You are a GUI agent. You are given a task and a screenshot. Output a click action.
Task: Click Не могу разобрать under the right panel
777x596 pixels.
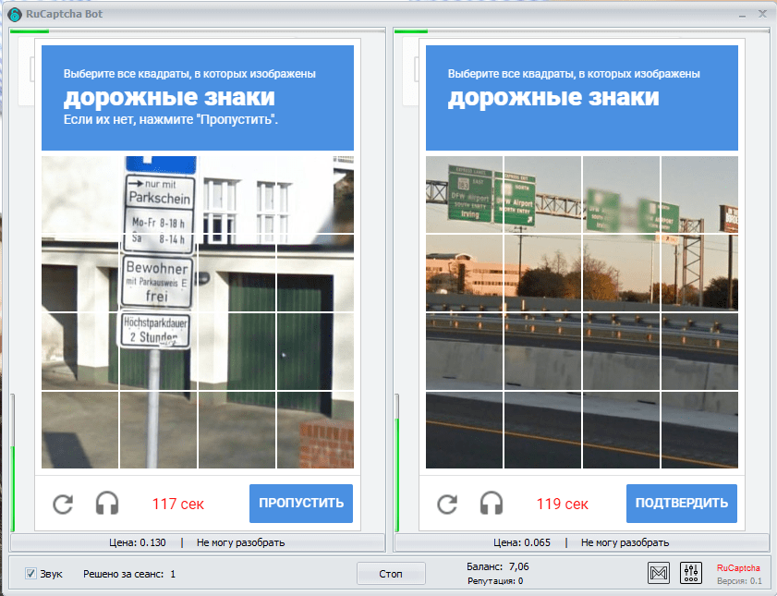pyautogui.click(x=625, y=542)
